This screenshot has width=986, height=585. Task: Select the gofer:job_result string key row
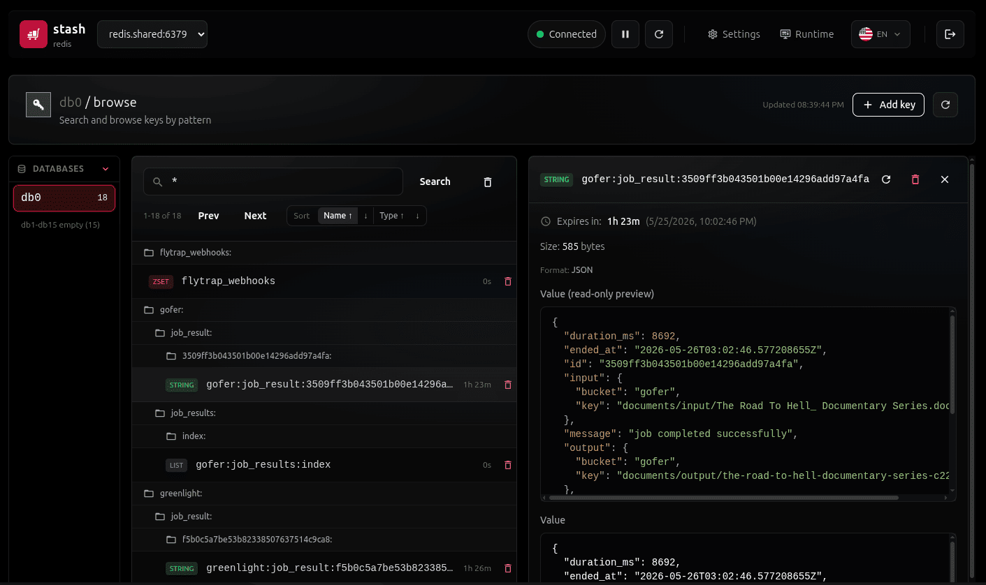click(324, 385)
